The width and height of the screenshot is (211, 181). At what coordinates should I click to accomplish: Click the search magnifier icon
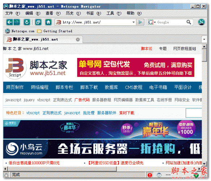point(189,22)
